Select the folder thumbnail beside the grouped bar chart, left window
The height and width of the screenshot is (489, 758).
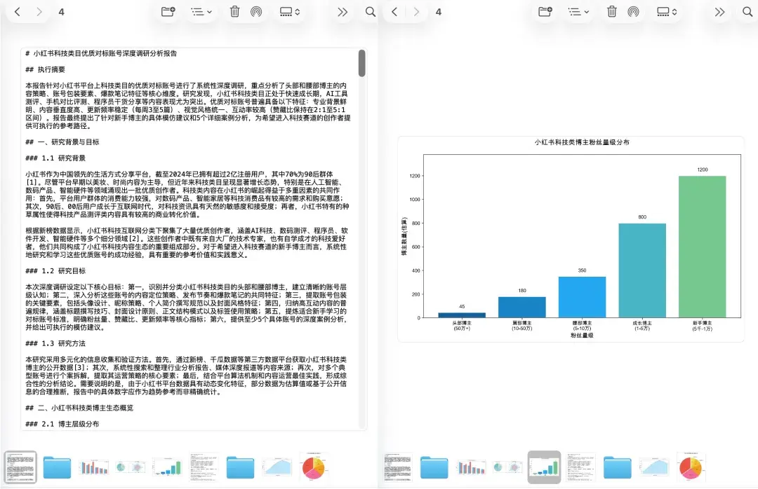coord(57,467)
